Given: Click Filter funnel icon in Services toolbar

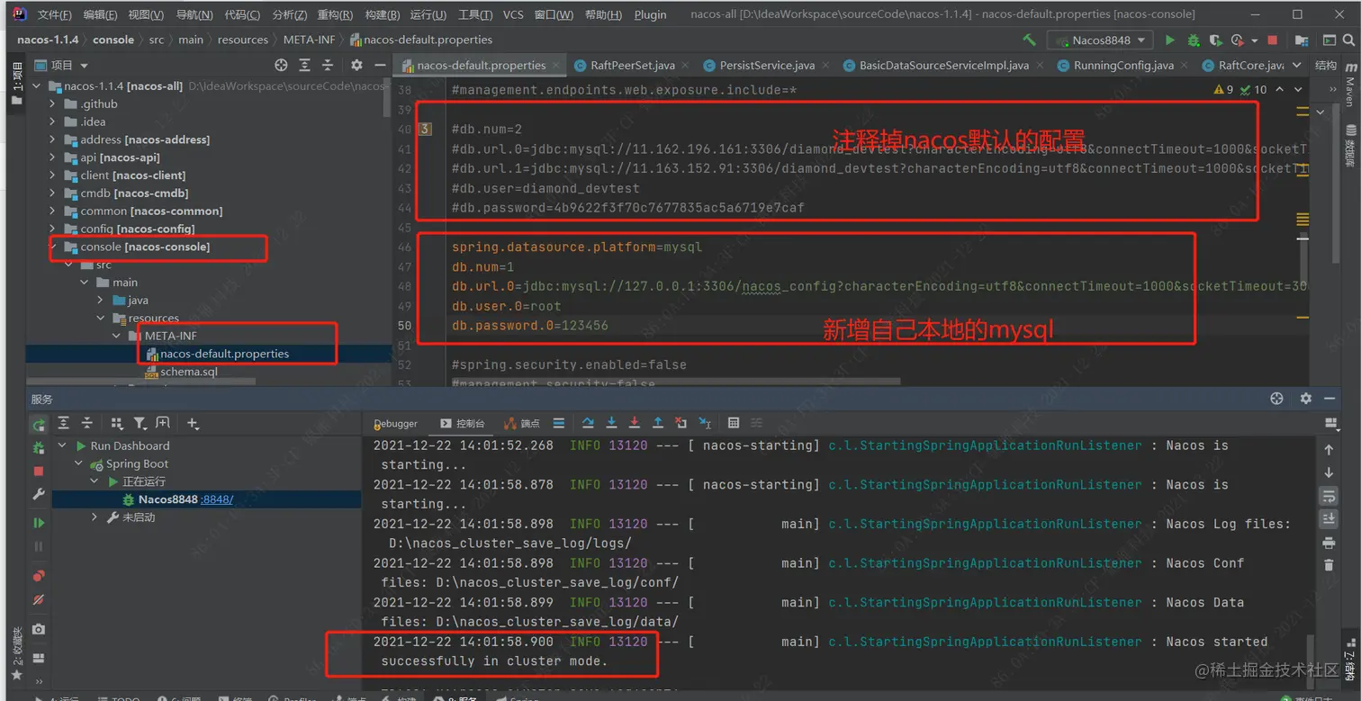Looking at the screenshot, I should point(140,423).
